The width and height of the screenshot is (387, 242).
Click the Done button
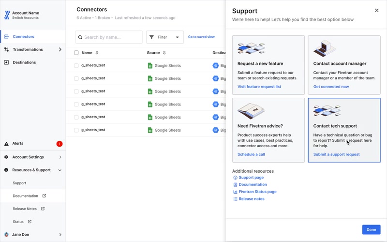point(371,229)
